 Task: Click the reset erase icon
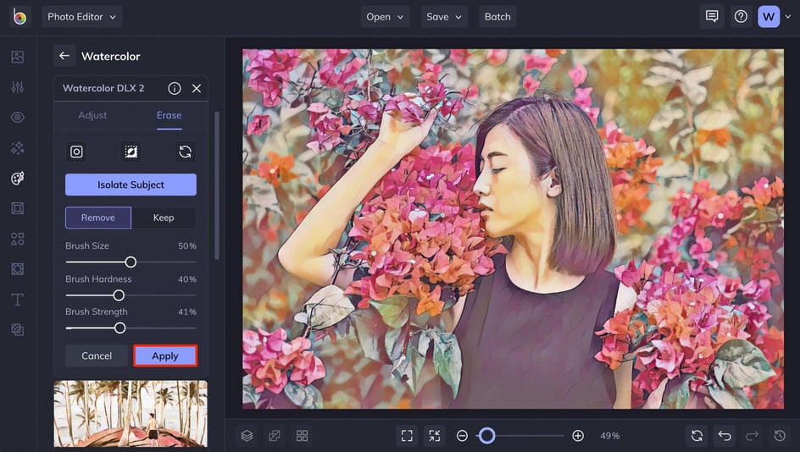[x=185, y=152]
